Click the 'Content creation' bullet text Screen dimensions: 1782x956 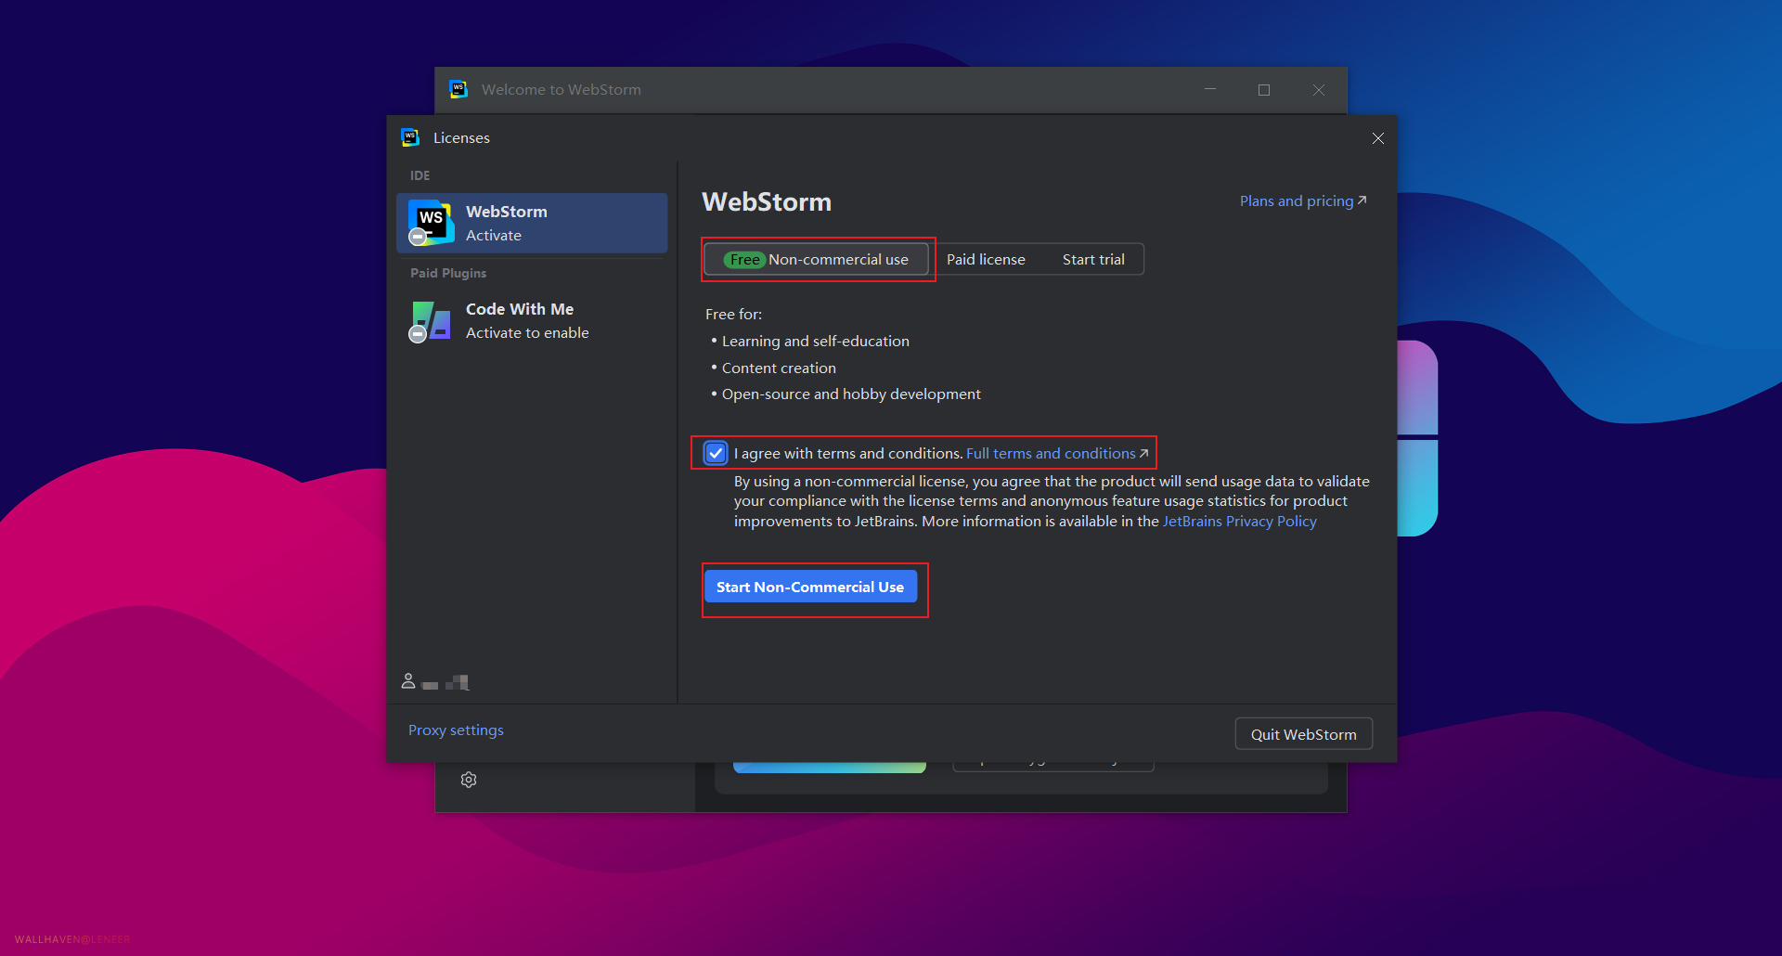tap(779, 368)
